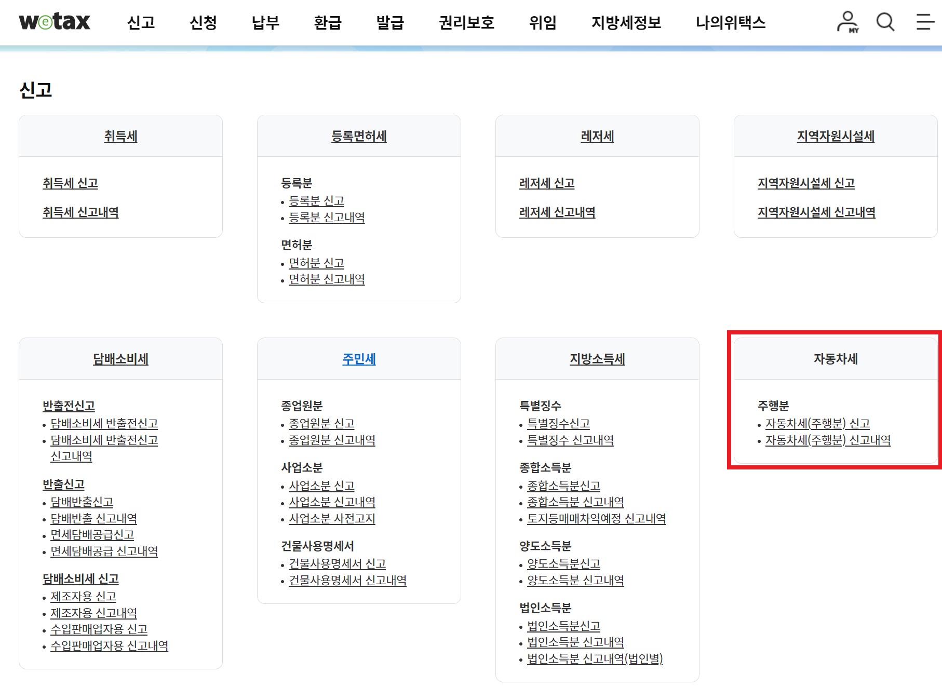Click the search magnifier icon

(x=884, y=22)
